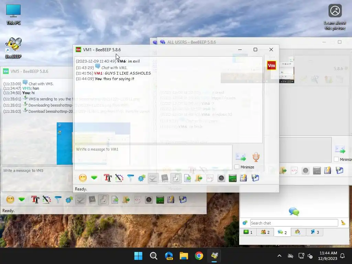Toggle spell checking button in VM1 toolbar

(x=153, y=178)
